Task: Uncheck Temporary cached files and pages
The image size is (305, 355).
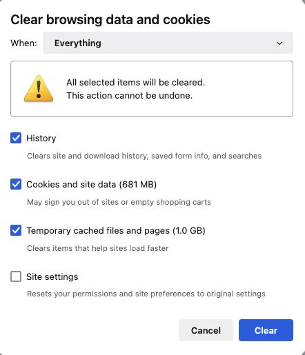Action: [16, 230]
